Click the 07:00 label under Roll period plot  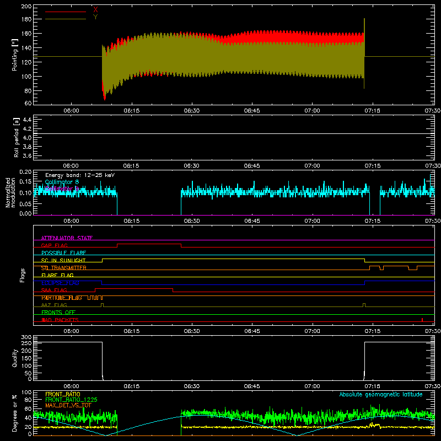[312, 166]
